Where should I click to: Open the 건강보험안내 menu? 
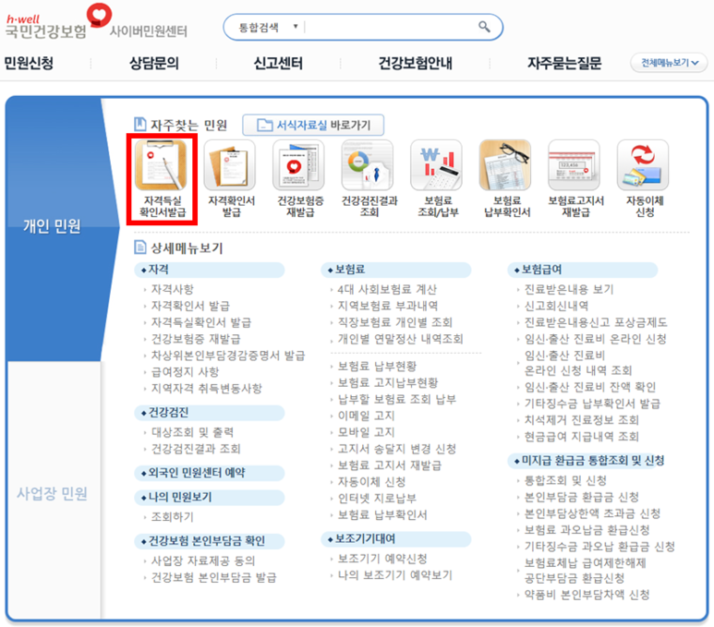pos(416,63)
